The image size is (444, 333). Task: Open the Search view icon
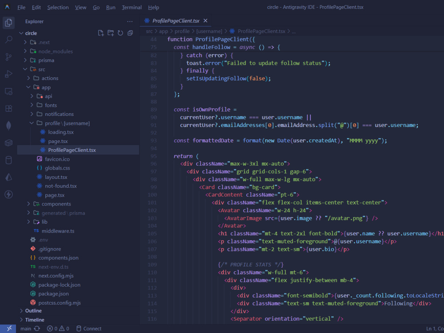coord(8,40)
